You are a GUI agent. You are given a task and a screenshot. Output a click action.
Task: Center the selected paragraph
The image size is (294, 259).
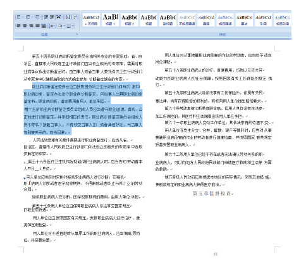click(25, 26)
